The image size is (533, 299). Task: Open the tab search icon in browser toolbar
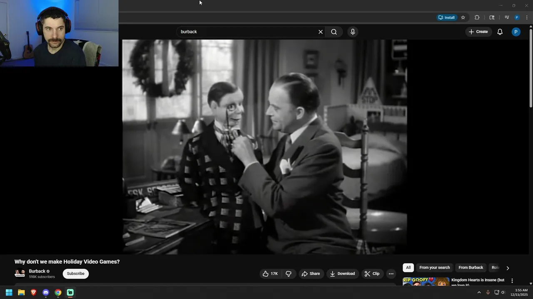tap(492, 17)
